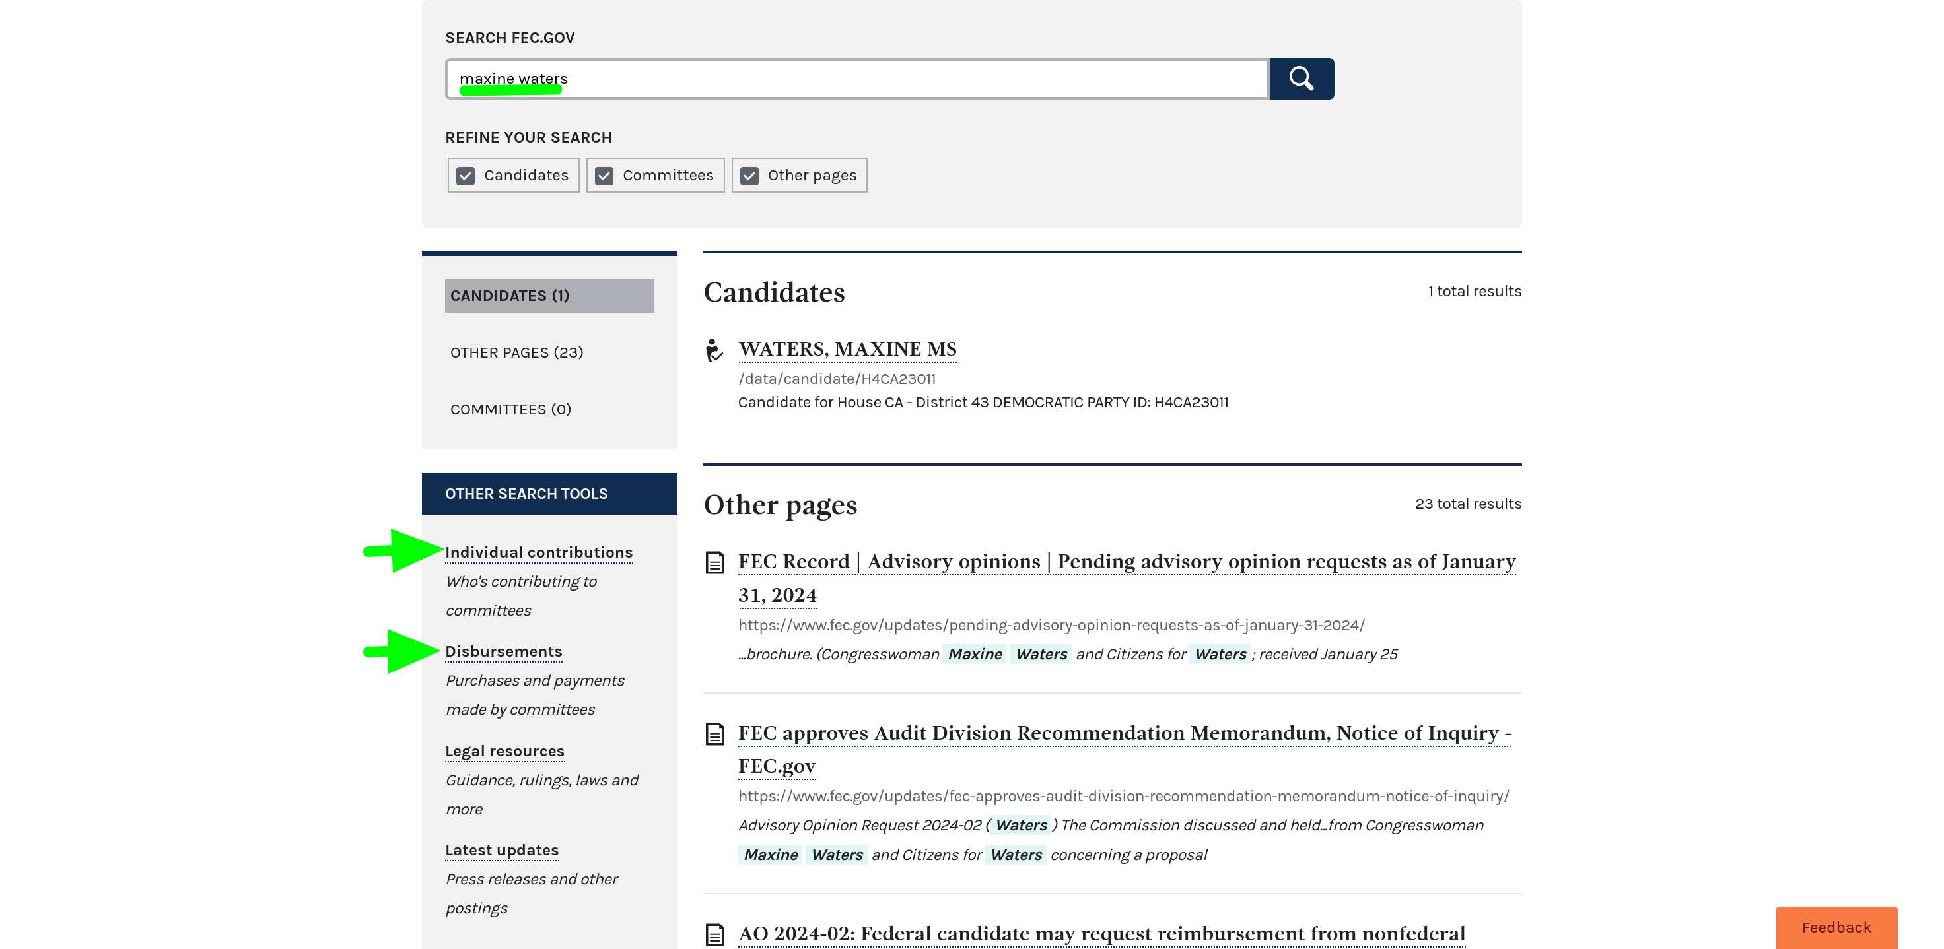This screenshot has width=1944, height=949.
Task: Click 'Purchases and payments made by committees' text
Action: point(535,695)
